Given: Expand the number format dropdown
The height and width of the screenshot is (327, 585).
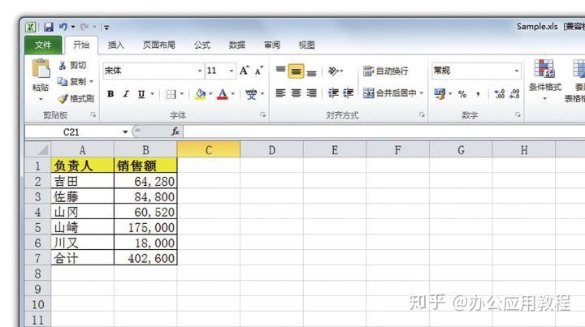Looking at the screenshot, I should click(517, 71).
